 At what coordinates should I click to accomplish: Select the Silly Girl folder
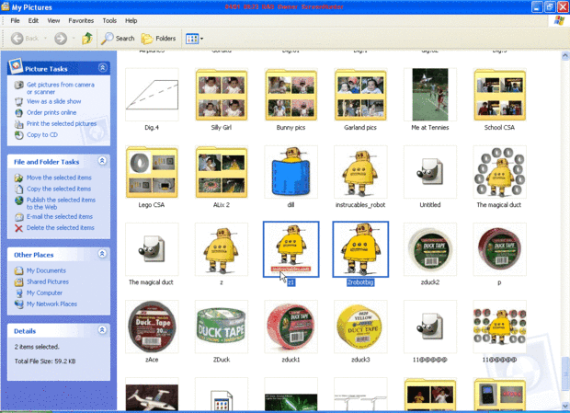pyautogui.click(x=222, y=95)
